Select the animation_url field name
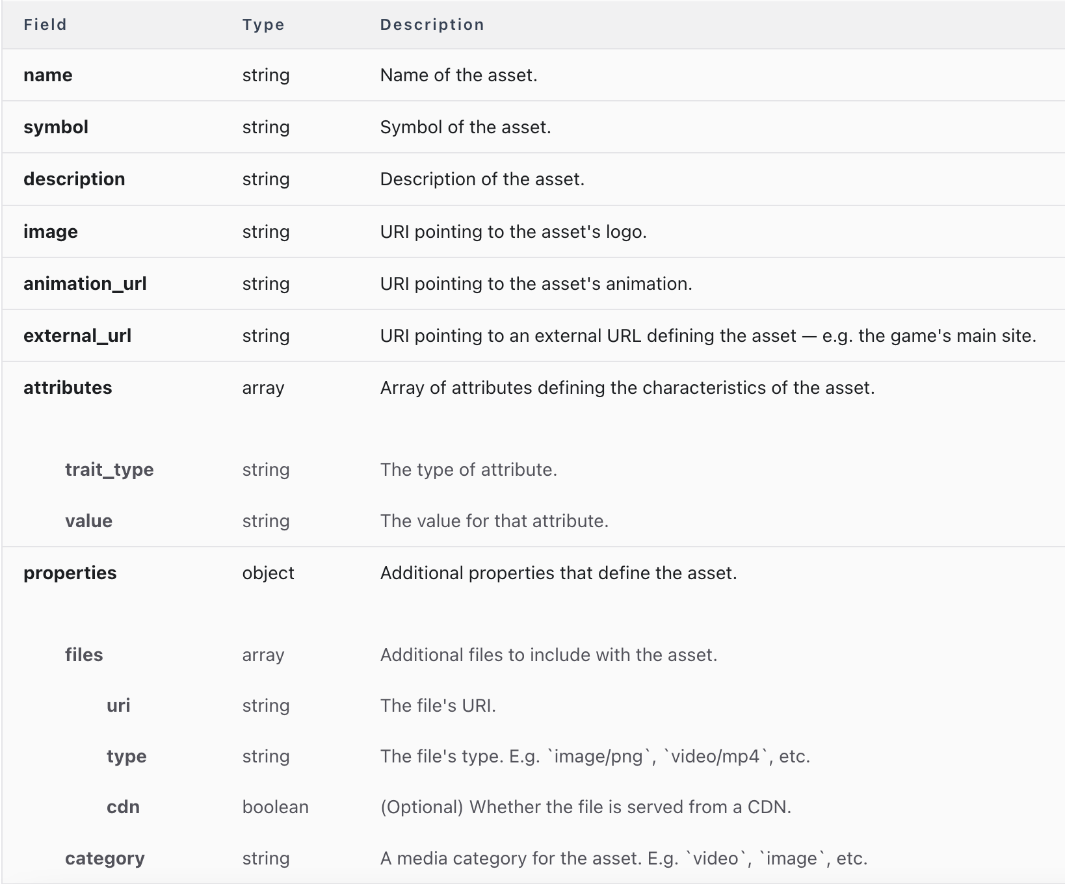 [x=85, y=283]
